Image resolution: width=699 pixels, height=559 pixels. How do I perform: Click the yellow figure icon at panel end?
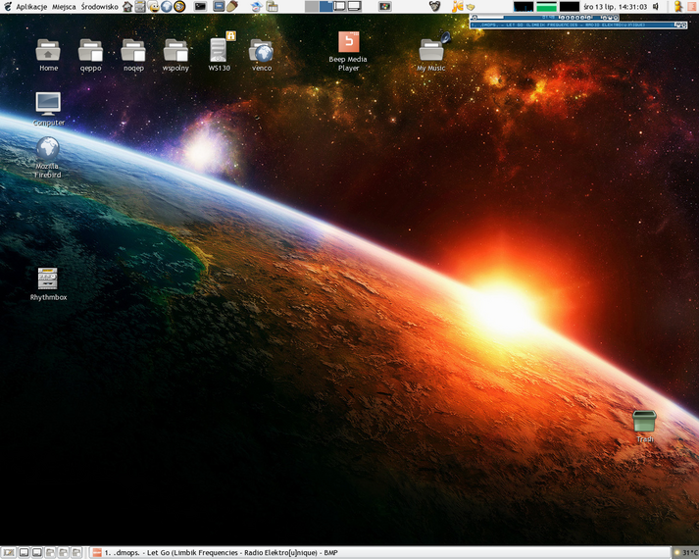678,6
